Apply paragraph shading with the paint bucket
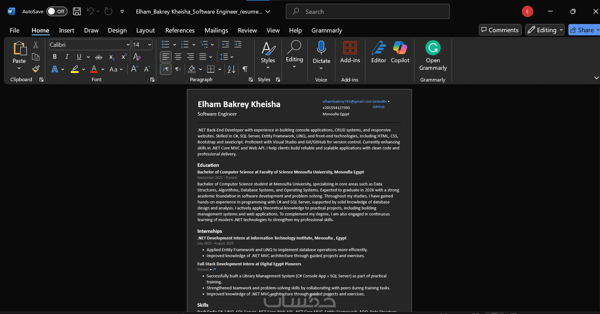 192,69
